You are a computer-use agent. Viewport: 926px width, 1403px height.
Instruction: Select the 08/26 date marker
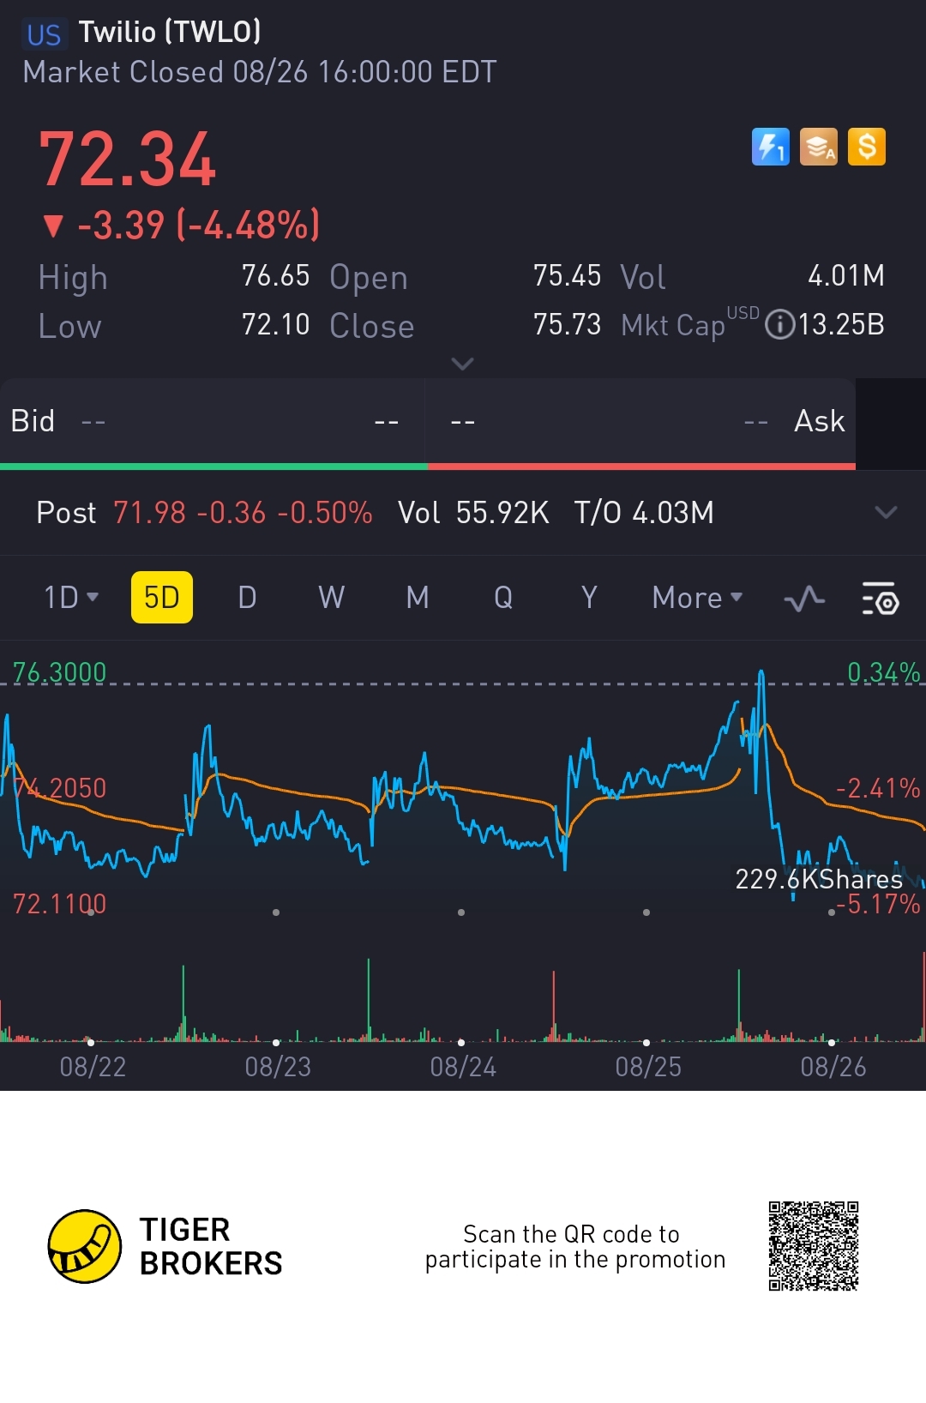(x=833, y=1067)
